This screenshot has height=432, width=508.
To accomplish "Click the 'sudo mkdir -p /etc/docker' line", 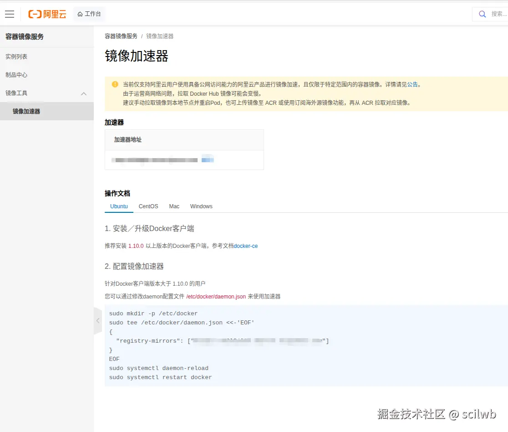I will point(153,314).
